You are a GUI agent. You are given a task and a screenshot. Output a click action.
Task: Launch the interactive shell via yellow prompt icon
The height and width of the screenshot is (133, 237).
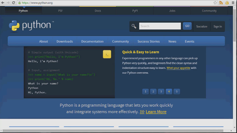(107, 55)
